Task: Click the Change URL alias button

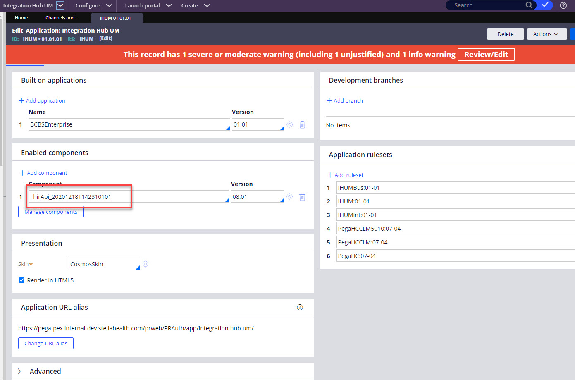Action: 46,343
